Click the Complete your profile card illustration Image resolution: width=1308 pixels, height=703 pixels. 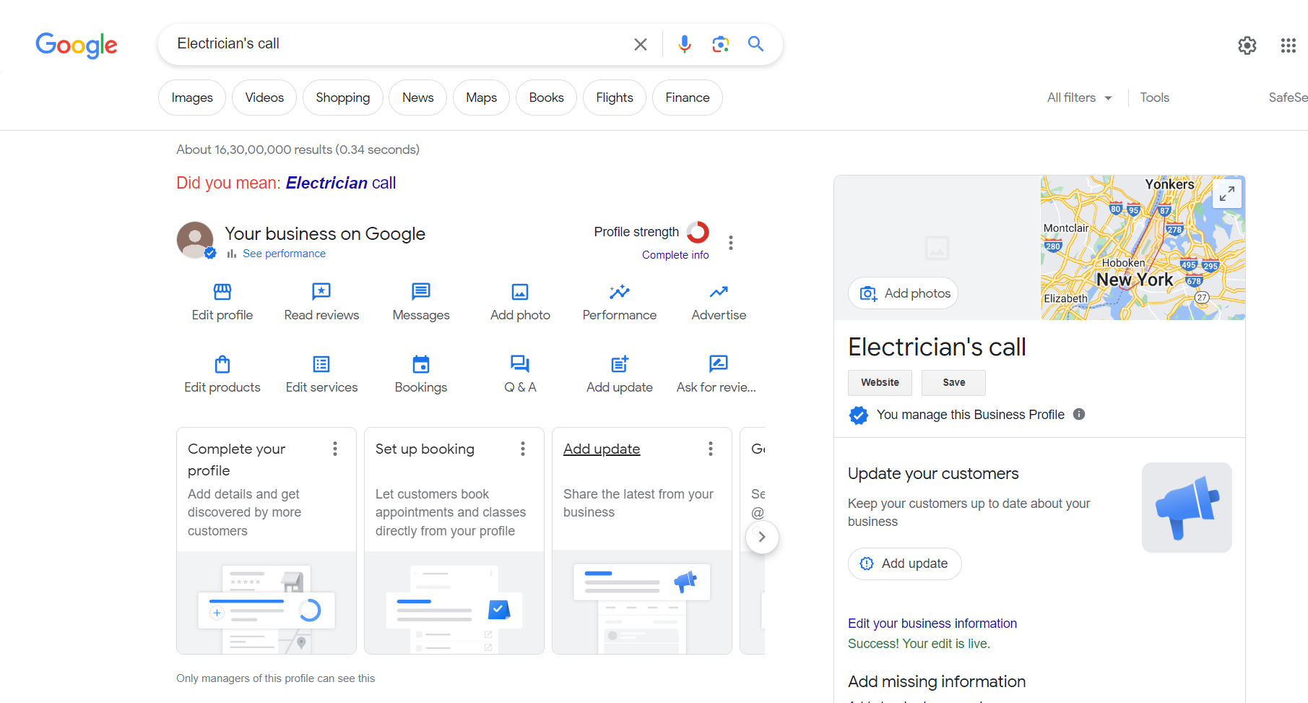(267, 603)
